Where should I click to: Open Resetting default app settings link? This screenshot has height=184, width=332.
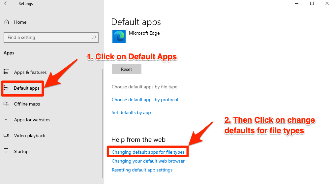pyautogui.click(x=142, y=170)
